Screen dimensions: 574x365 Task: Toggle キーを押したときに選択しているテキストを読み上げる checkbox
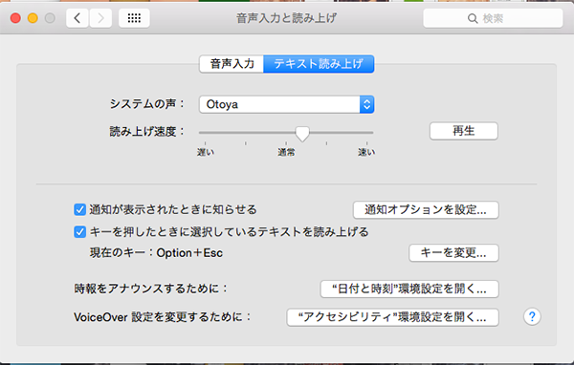[79, 232]
